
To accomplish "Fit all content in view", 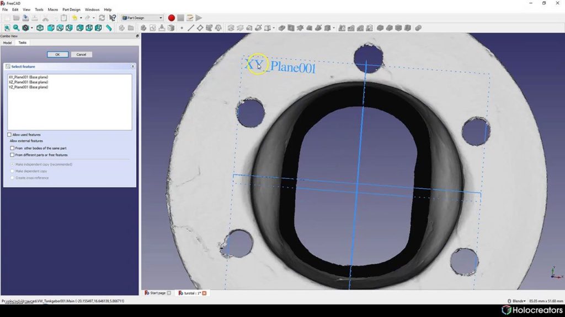I will 7,28.
